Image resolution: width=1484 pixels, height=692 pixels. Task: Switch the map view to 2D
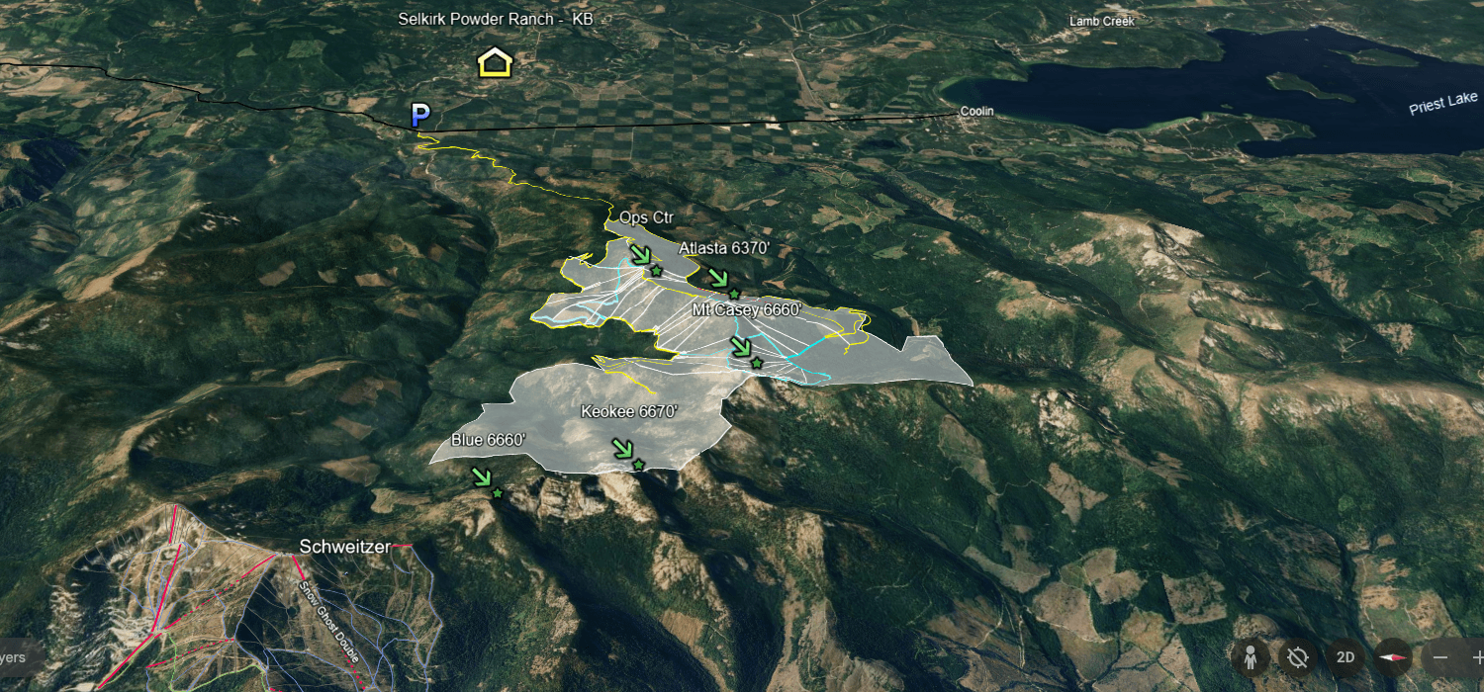click(1345, 657)
